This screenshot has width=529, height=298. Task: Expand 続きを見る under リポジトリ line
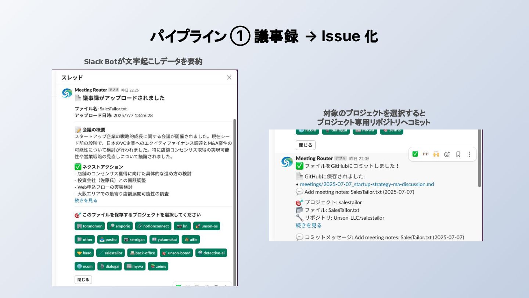coord(309,225)
